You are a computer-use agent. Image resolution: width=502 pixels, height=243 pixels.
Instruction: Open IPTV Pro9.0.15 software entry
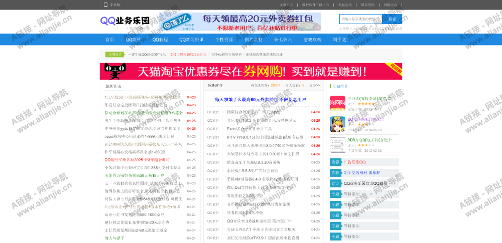[265, 137]
